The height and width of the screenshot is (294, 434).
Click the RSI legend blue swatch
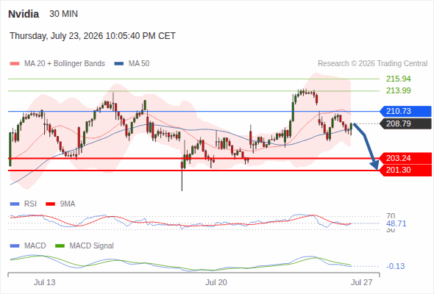click(x=15, y=204)
